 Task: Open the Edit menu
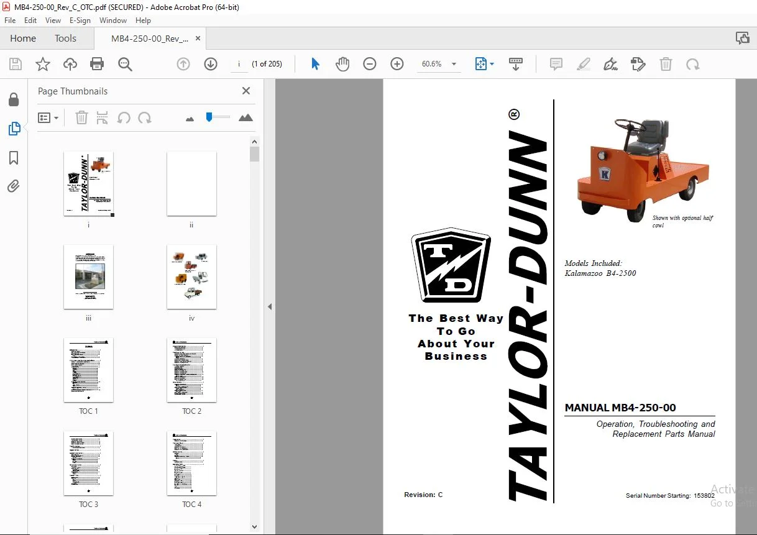pos(30,21)
